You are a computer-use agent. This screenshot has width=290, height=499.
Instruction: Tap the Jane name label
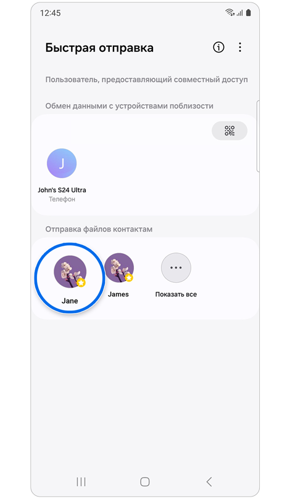click(70, 301)
